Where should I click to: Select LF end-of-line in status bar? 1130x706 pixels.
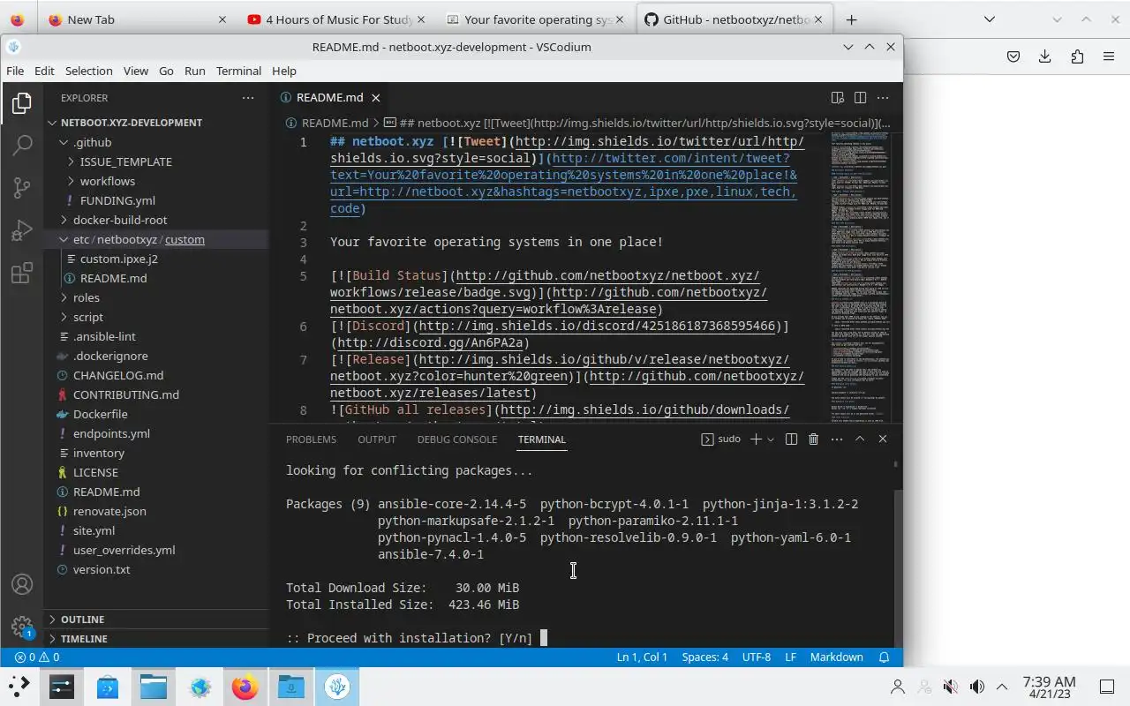click(791, 657)
